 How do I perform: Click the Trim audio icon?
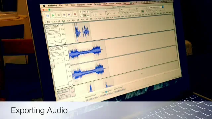130,13
